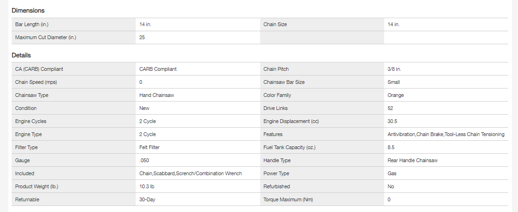Click the Hand Chainsaw type value

pos(157,95)
